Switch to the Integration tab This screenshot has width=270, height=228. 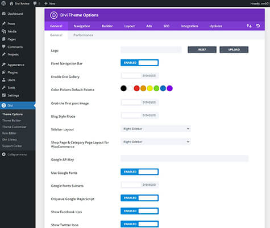[189, 26]
